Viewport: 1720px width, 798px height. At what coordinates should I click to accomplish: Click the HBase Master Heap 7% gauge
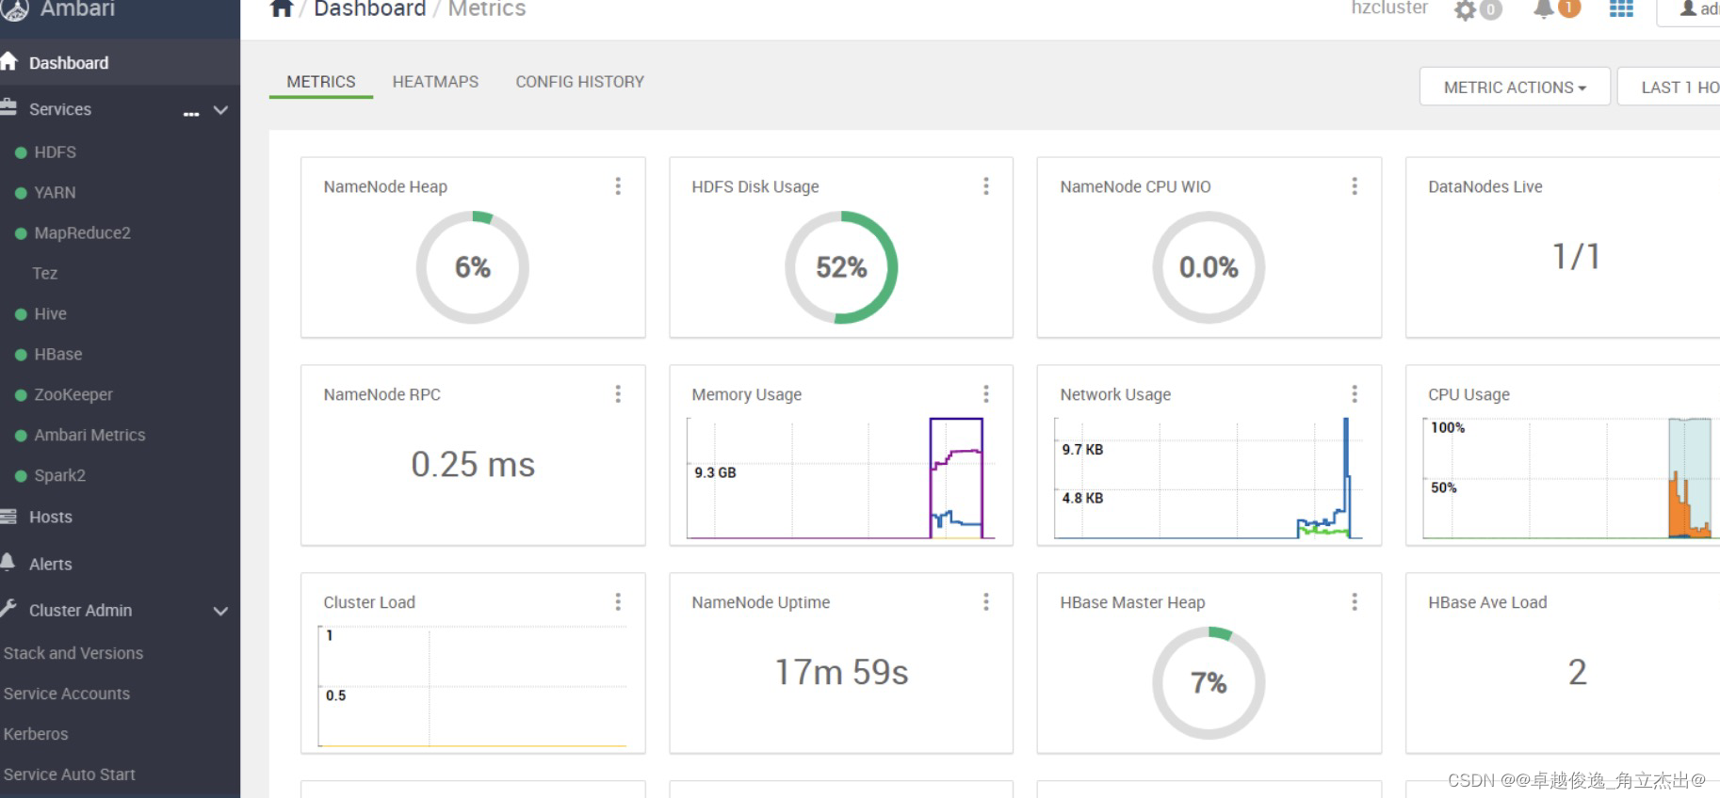(1209, 682)
